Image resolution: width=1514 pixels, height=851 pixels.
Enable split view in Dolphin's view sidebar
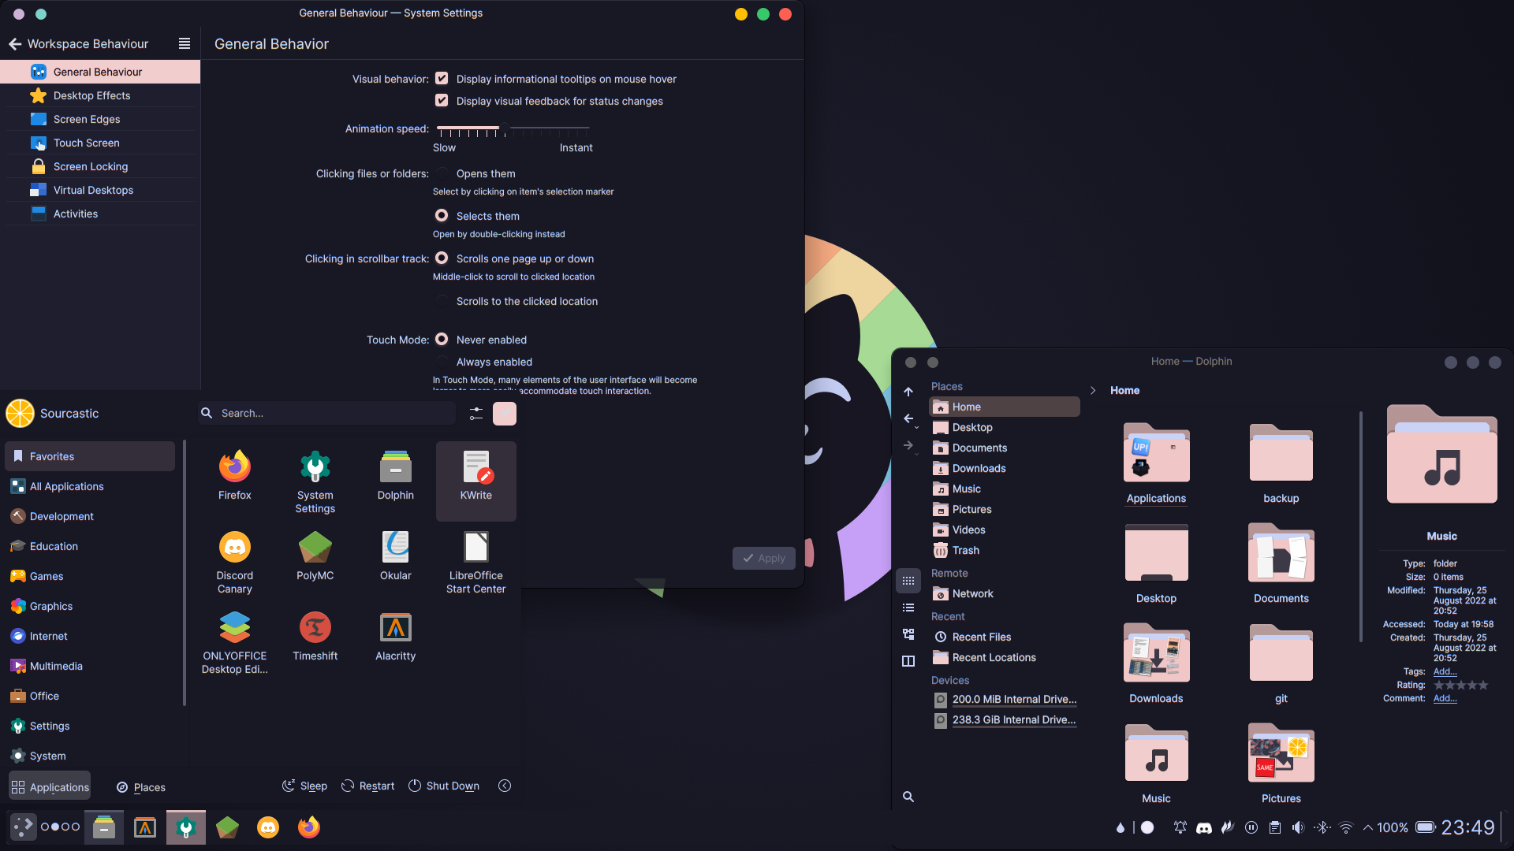(908, 660)
